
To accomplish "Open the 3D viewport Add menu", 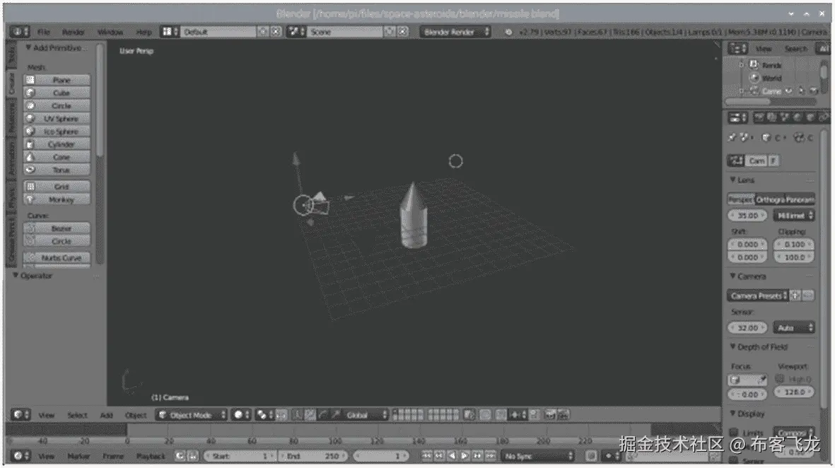I will [x=107, y=415].
